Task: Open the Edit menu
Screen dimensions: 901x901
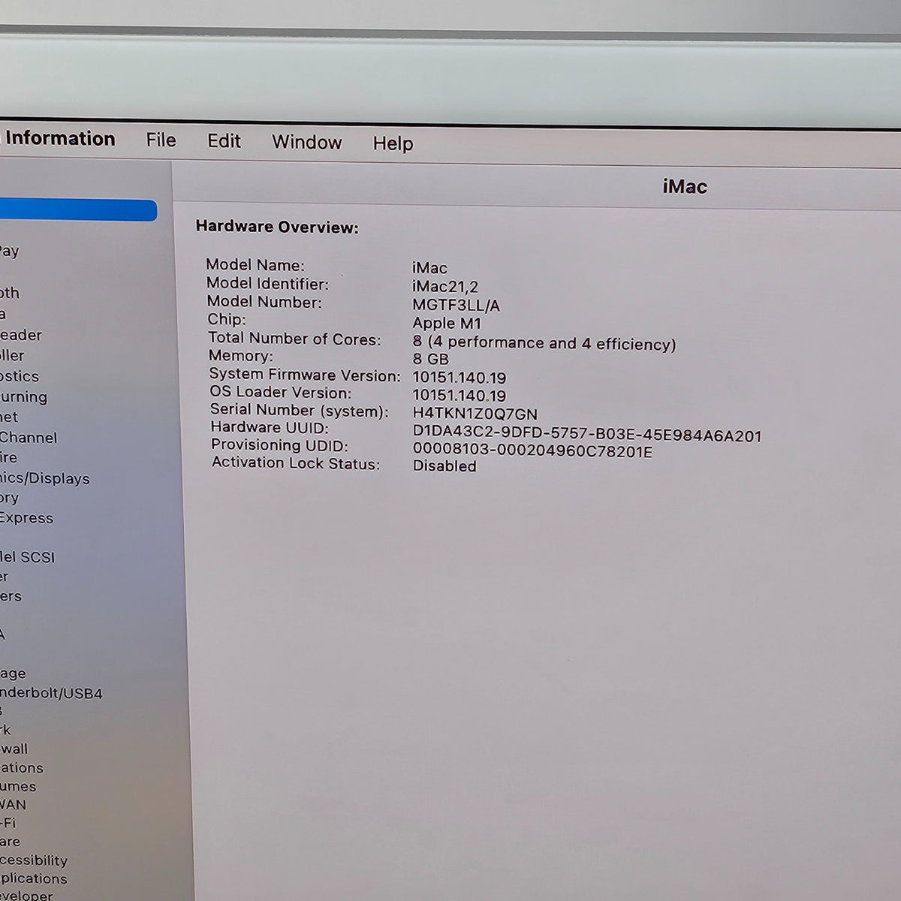Action: (x=224, y=141)
